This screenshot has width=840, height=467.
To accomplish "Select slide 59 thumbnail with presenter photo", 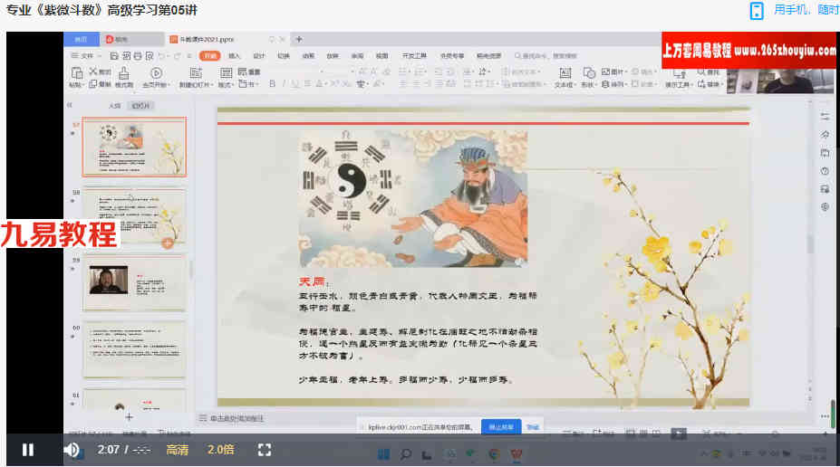I will [x=134, y=281].
